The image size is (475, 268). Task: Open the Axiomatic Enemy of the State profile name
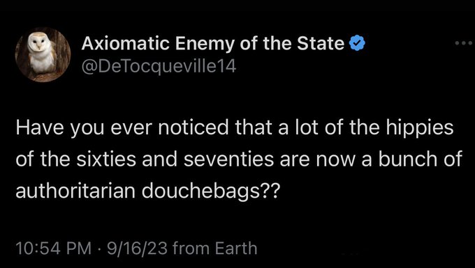[x=212, y=44]
